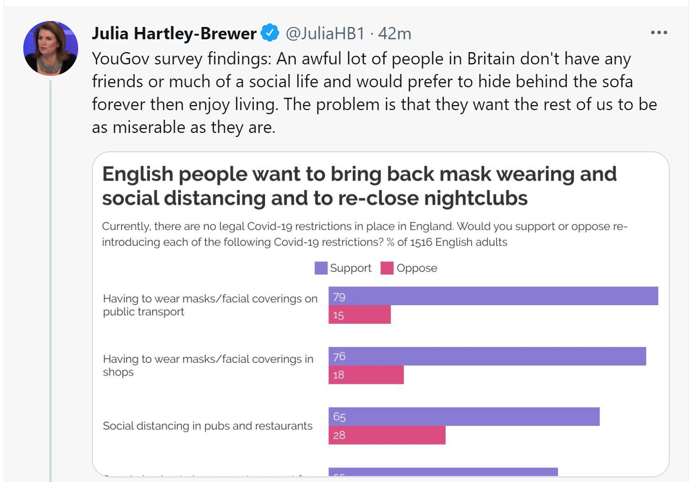Click the 65 support bar for social distancing
Screen dimensions: 695x482
pyautogui.click(x=464, y=417)
